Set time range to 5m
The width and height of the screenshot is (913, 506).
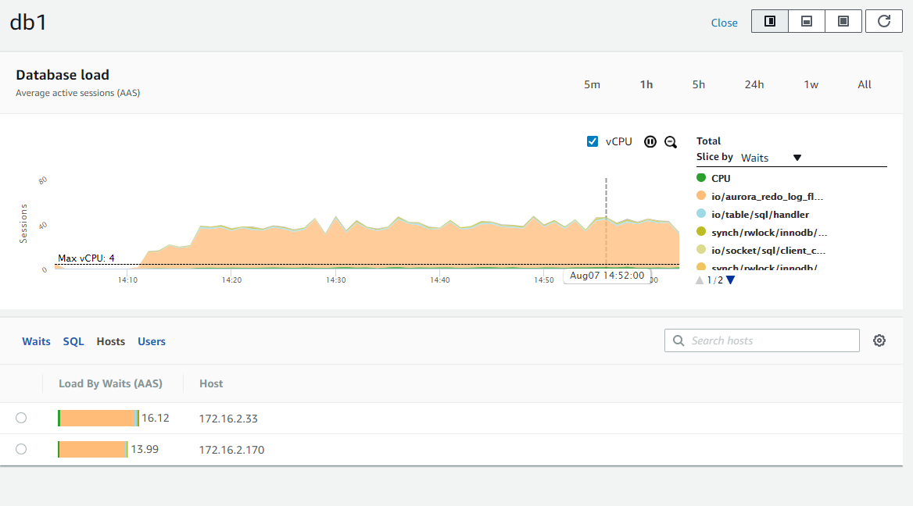[x=593, y=84]
